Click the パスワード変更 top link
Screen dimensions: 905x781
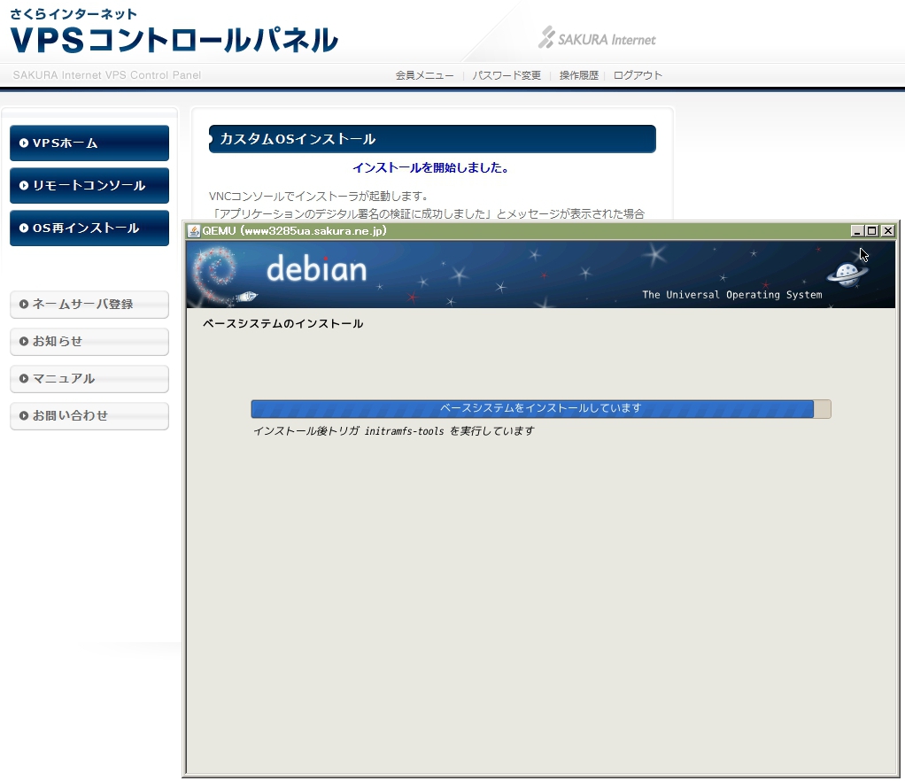point(507,75)
